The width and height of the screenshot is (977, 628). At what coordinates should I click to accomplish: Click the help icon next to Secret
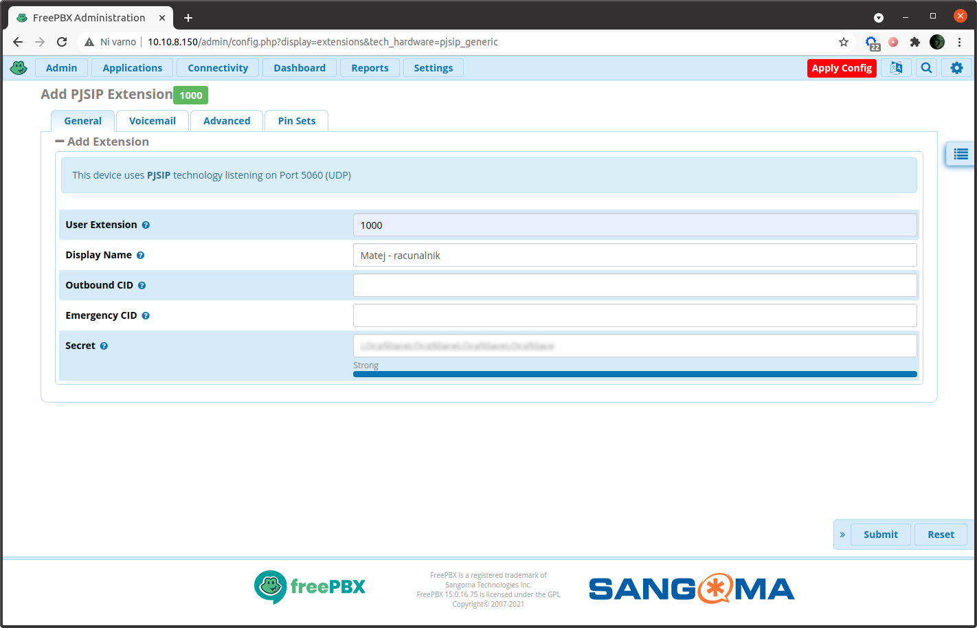pyautogui.click(x=103, y=346)
